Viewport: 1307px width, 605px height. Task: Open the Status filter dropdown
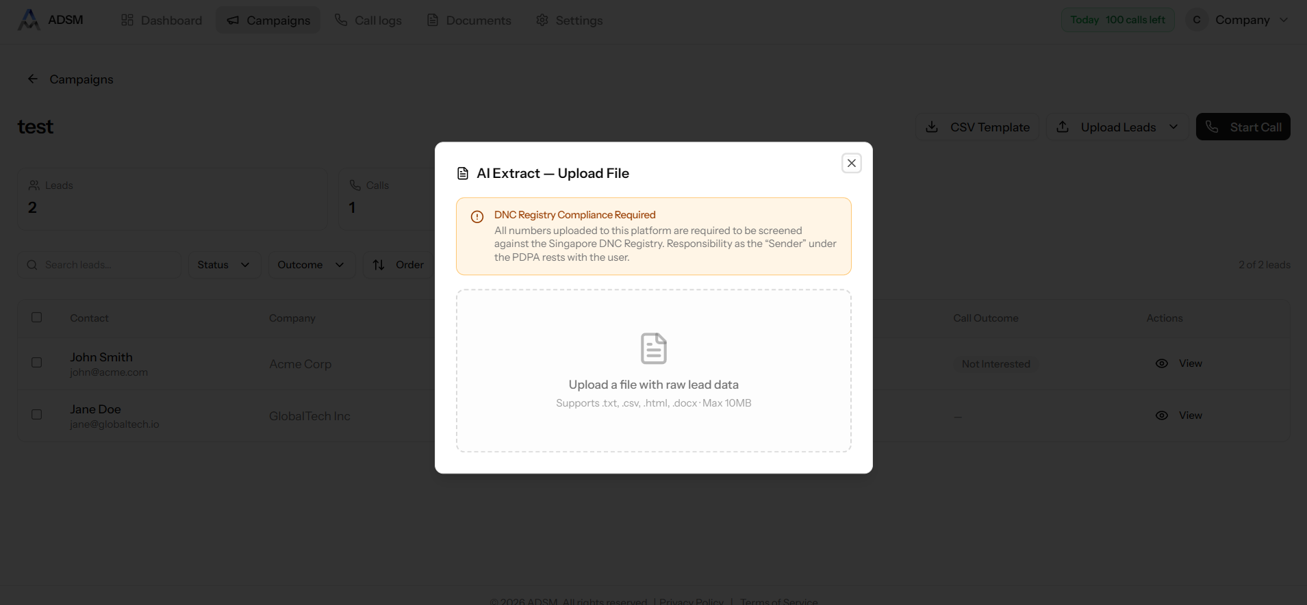224,265
